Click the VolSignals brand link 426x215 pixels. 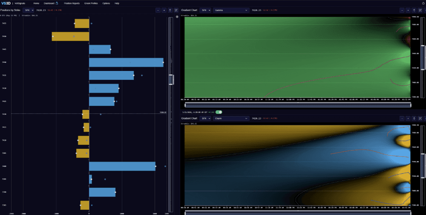(20, 3)
